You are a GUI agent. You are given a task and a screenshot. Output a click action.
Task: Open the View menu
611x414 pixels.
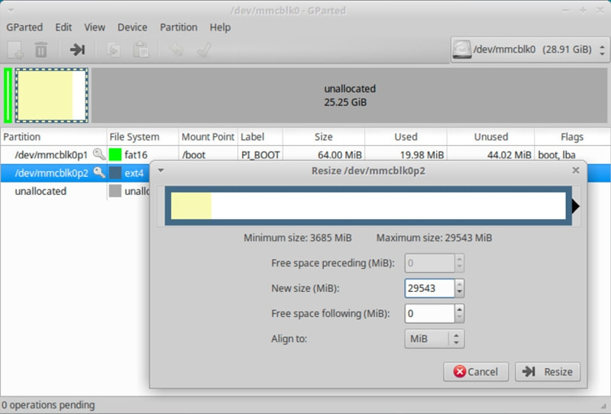[x=95, y=27]
